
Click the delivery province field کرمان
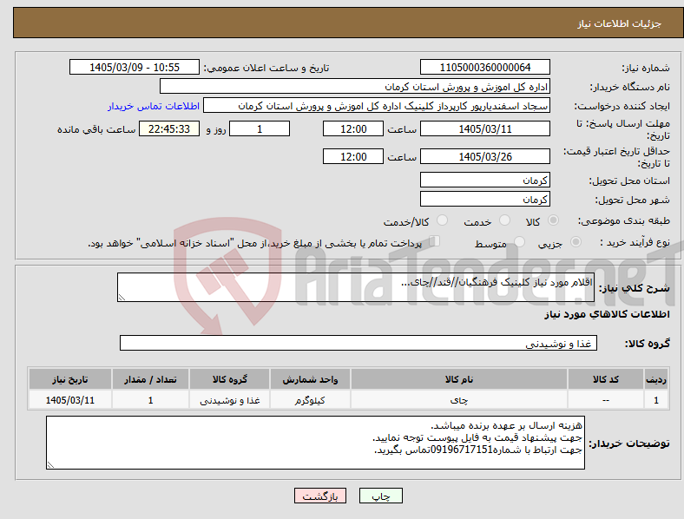(484, 180)
